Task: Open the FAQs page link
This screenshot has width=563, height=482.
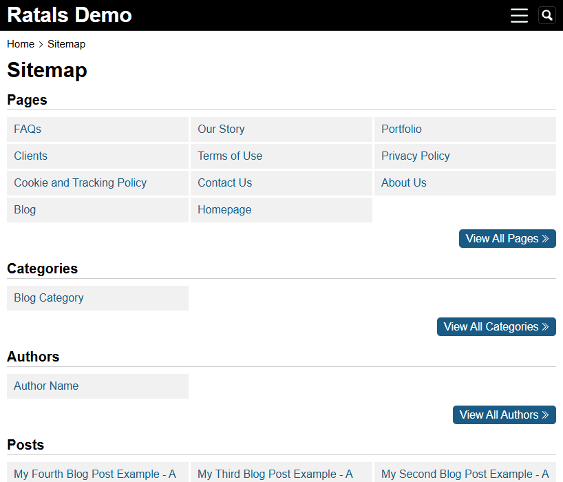Action: coord(98,129)
